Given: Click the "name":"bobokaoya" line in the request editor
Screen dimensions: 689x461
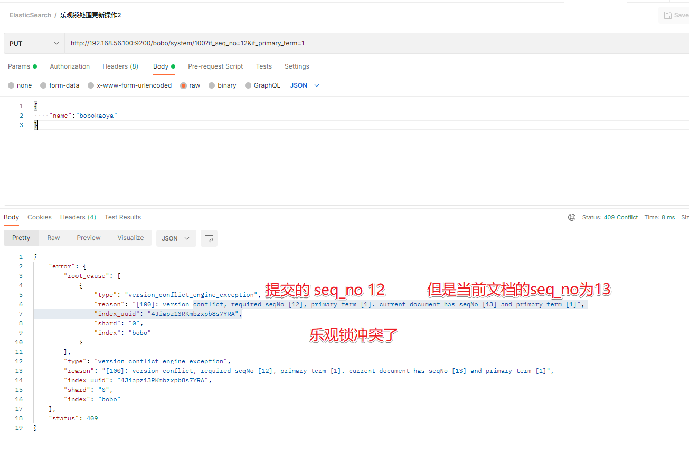Looking at the screenshot, I should coord(83,116).
